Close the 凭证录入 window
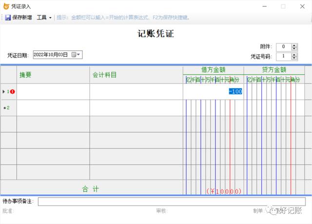This screenshot has width=312, height=224. click(302, 6)
